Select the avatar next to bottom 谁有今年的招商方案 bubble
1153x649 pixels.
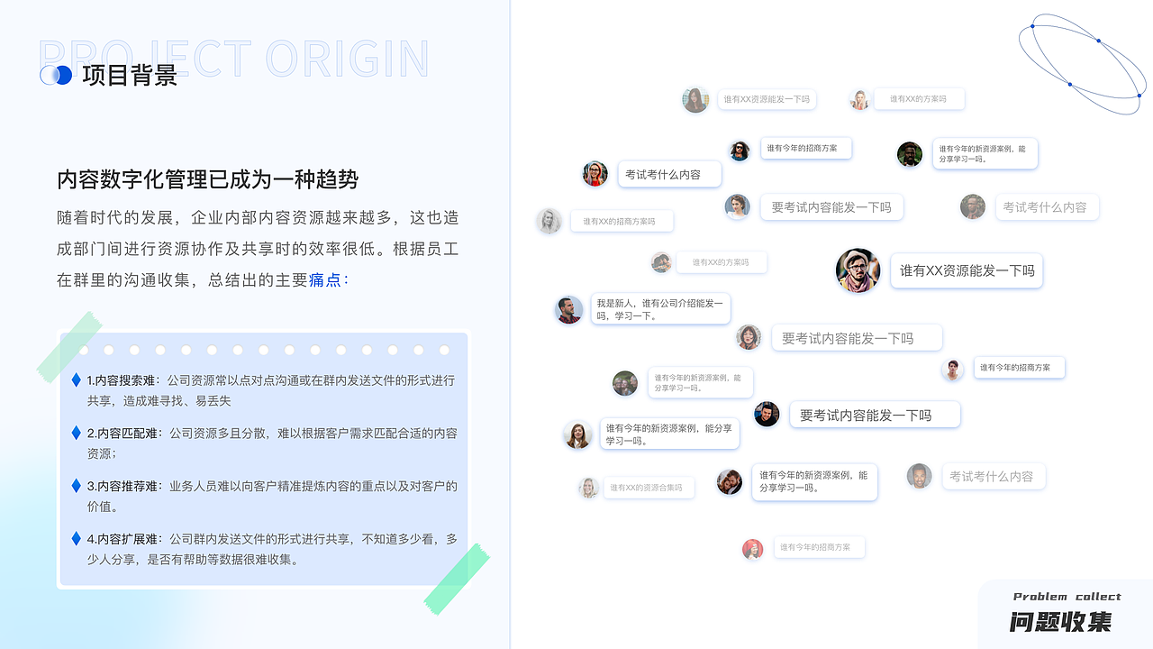click(752, 548)
